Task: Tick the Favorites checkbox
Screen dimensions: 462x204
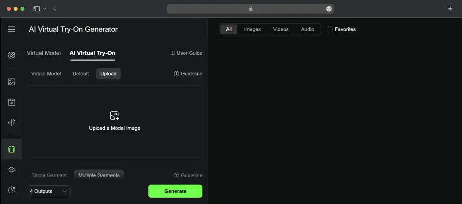Action: coord(330,29)
